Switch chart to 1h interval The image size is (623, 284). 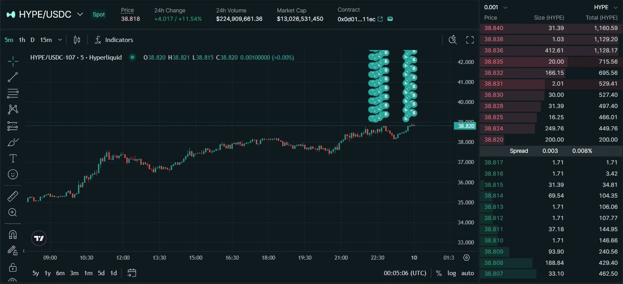(x=22, y=40)
